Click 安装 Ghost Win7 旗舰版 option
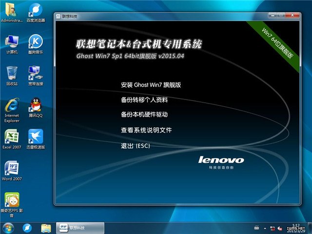 151,85
